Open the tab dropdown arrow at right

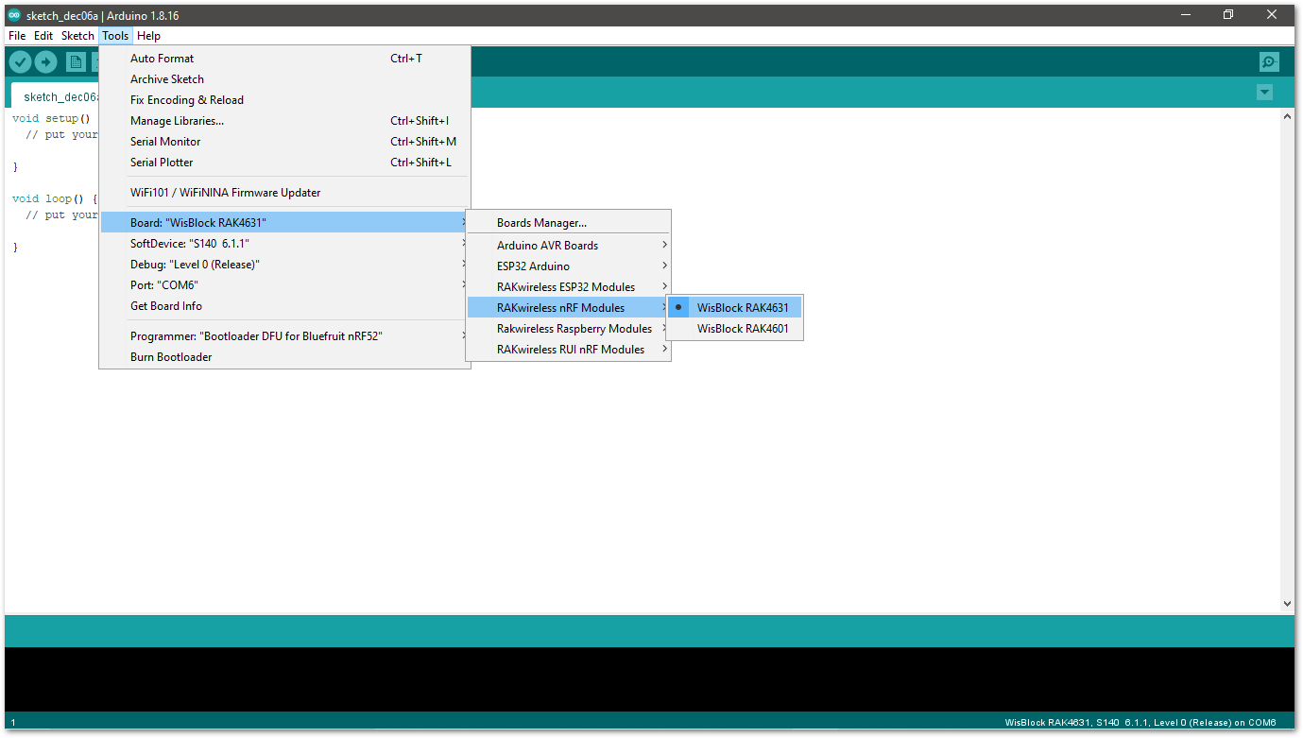pyautogui.click(x=1264, y=93)
